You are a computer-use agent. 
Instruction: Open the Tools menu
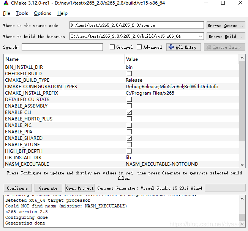coord(22,13)
